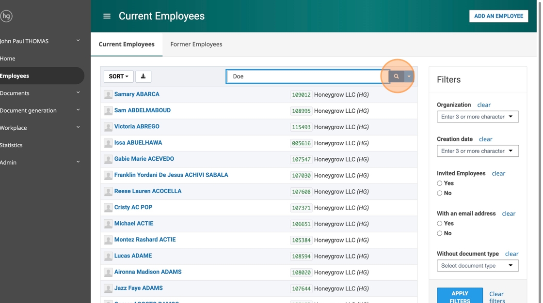Open the hamburger navigation menu
This screenshot has height=303, width=543.
(x=107, y=16)
